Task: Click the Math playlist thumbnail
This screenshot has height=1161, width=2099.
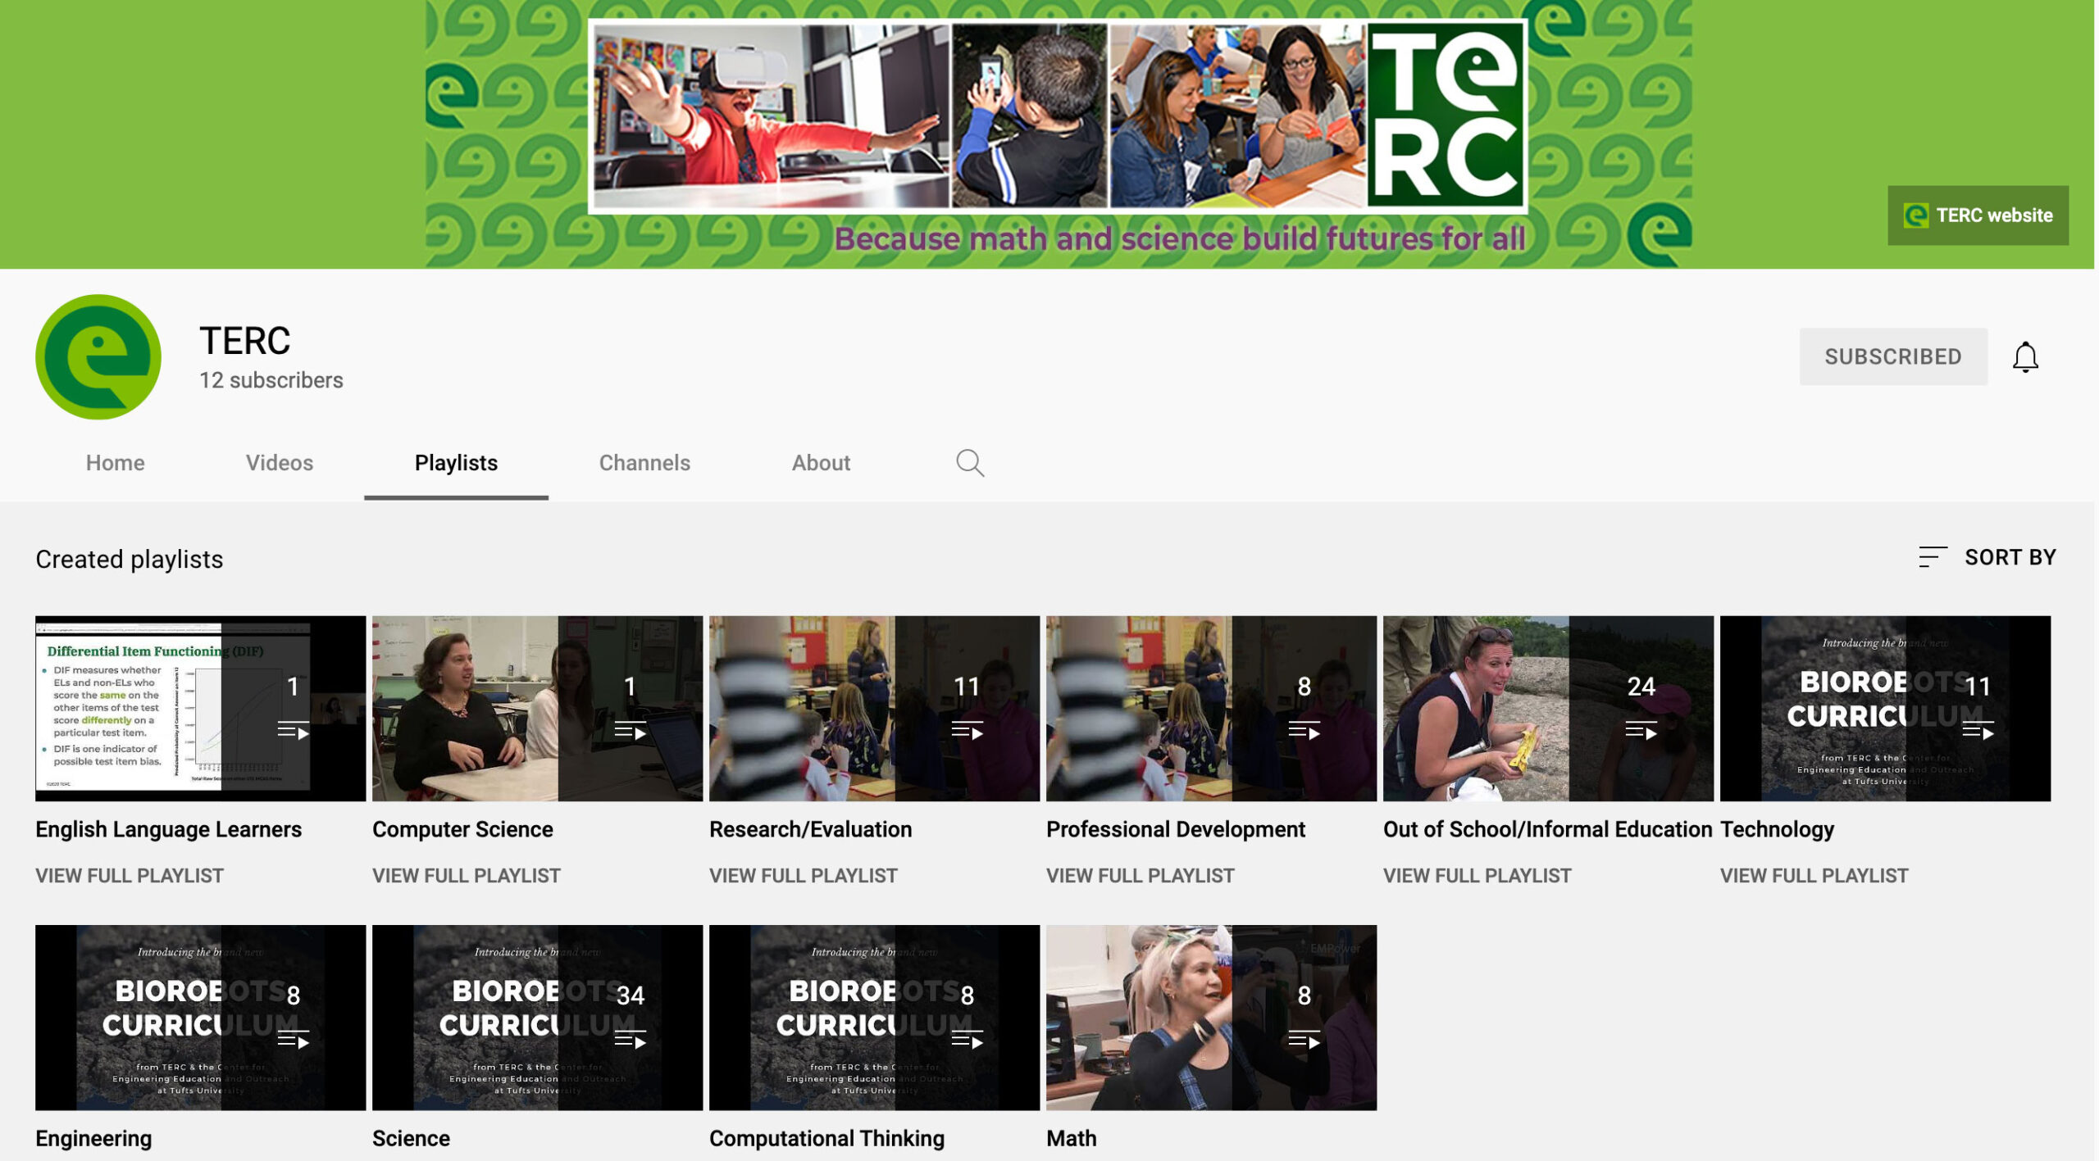Action: (1211, 1018)
